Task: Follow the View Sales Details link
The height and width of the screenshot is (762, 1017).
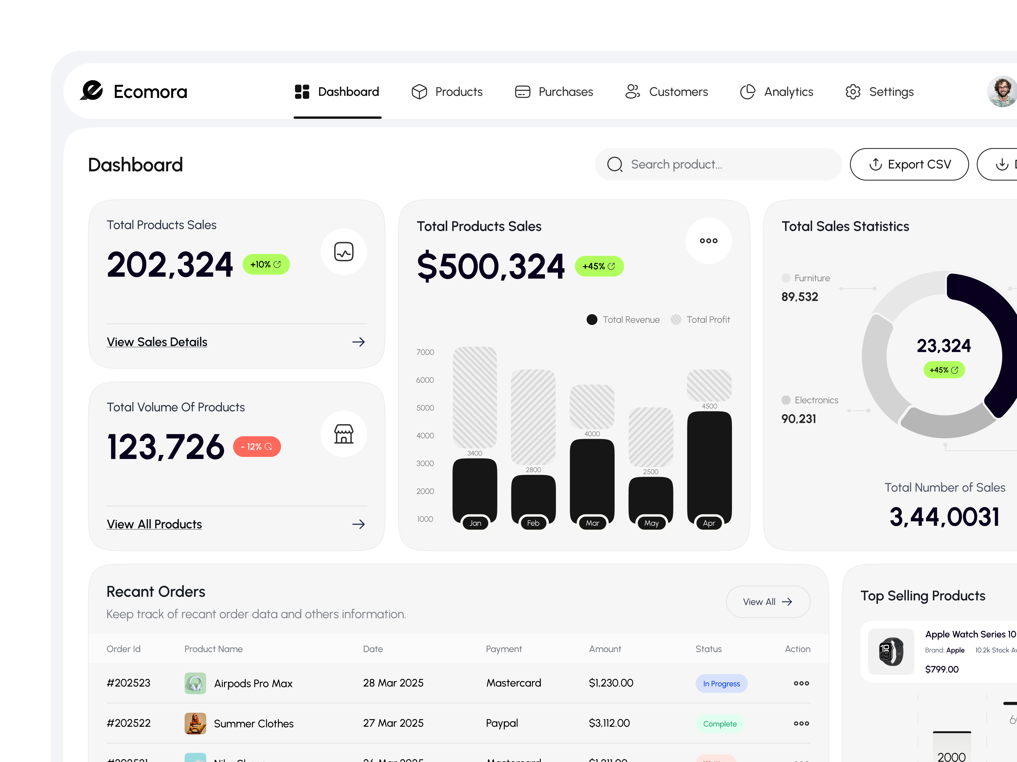Action: 157,342
